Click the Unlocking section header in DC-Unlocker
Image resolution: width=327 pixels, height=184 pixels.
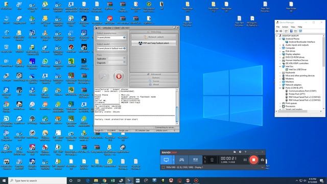pyautogui.click(x=154, y=32)
